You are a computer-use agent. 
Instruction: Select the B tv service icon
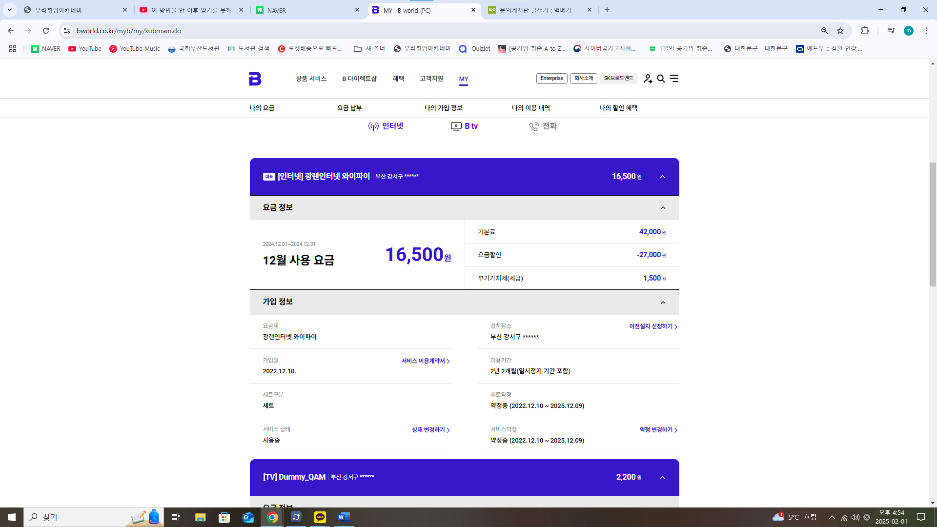pos(464,126)
